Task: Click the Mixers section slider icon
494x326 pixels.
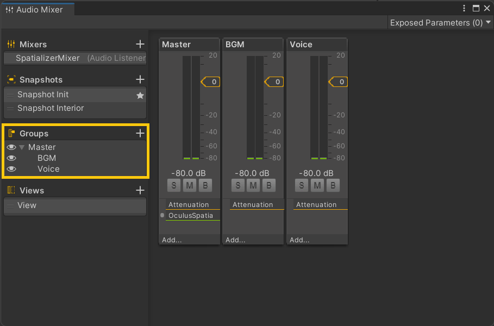Action: point(11,44)
